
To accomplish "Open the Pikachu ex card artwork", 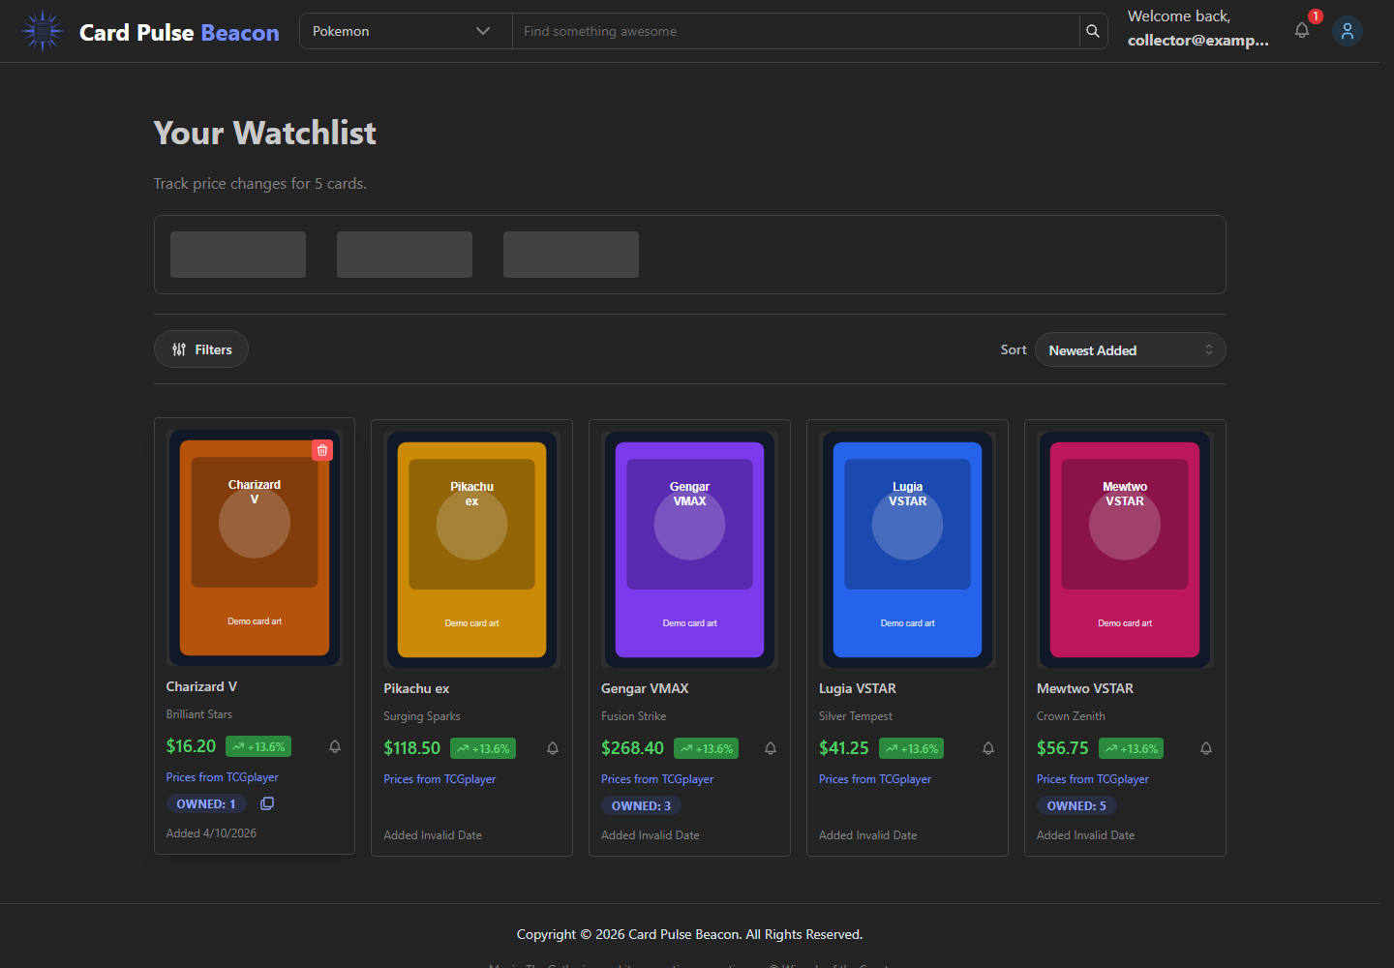I will point(471,550).
